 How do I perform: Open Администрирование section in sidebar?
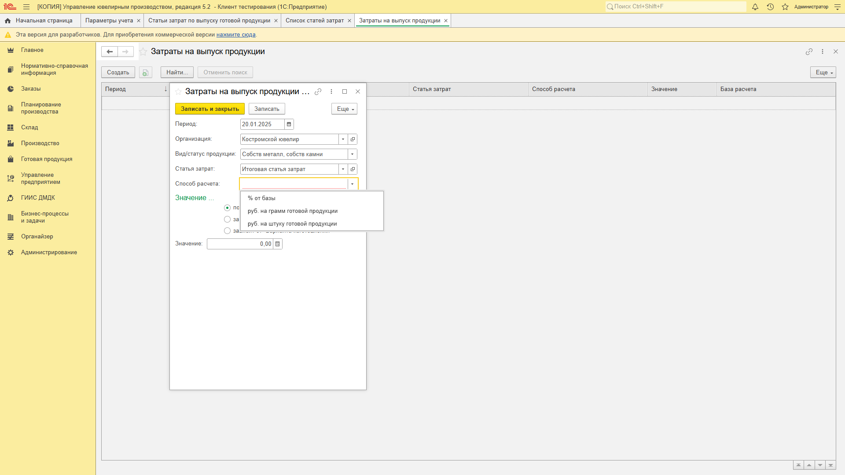[x=49, y=252]
